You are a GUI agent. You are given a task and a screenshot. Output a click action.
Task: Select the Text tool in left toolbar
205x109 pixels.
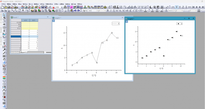[4, 43]
